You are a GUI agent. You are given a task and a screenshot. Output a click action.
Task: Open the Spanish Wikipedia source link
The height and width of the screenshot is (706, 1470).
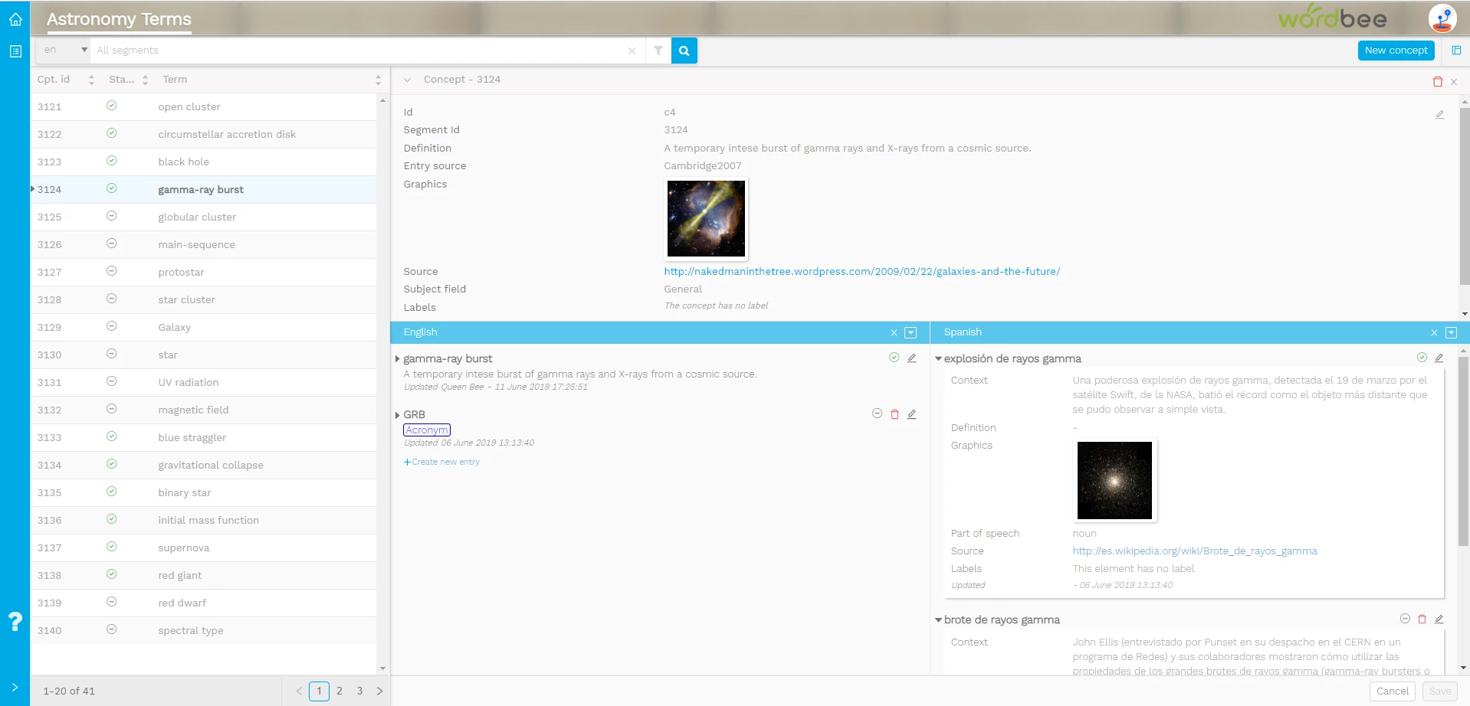[1194, 551]
